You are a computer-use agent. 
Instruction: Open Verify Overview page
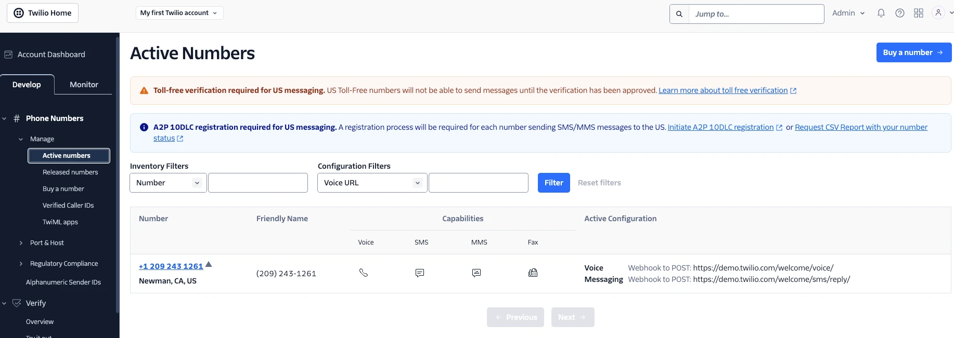click(40, 322)
